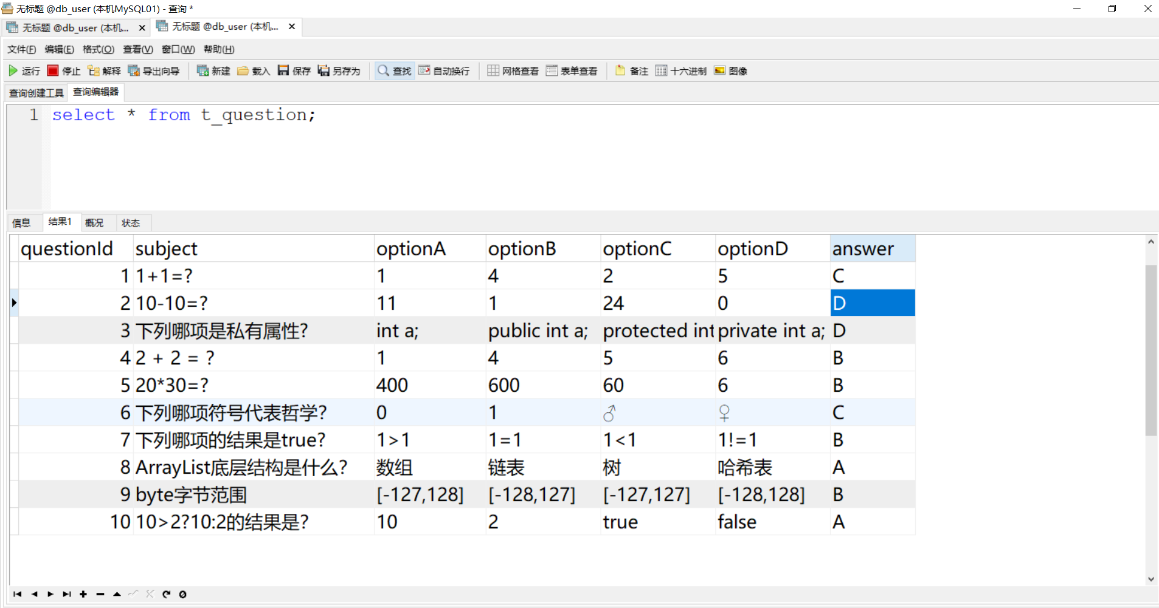Open the 查找 find tool
Screen dimensions: 1159x608
point(395,71)
